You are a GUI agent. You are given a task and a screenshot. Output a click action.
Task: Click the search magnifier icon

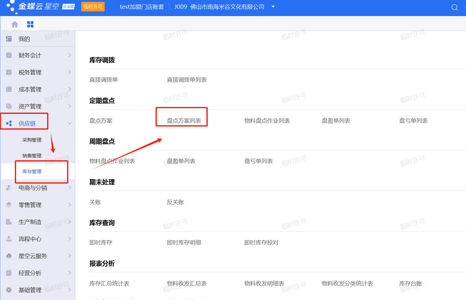pos(454,7)
